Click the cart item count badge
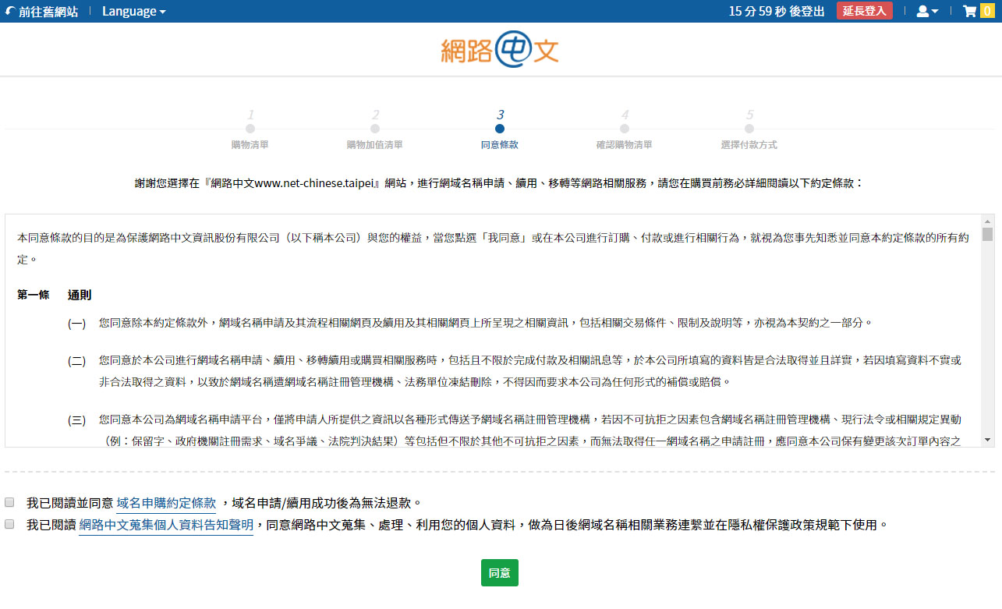The image size is (1002, 609). 986,11
